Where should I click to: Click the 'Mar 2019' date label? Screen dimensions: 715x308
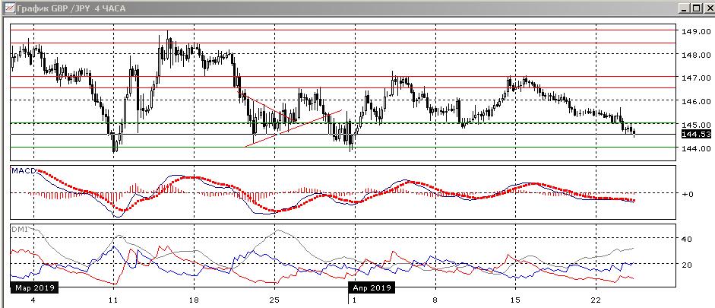33,289
